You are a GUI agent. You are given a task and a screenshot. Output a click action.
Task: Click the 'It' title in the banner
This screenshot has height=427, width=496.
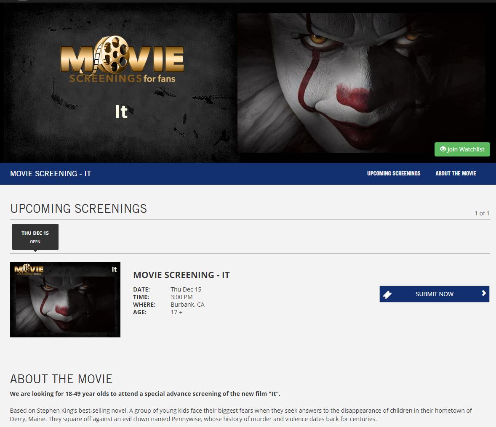pos(121,112)
